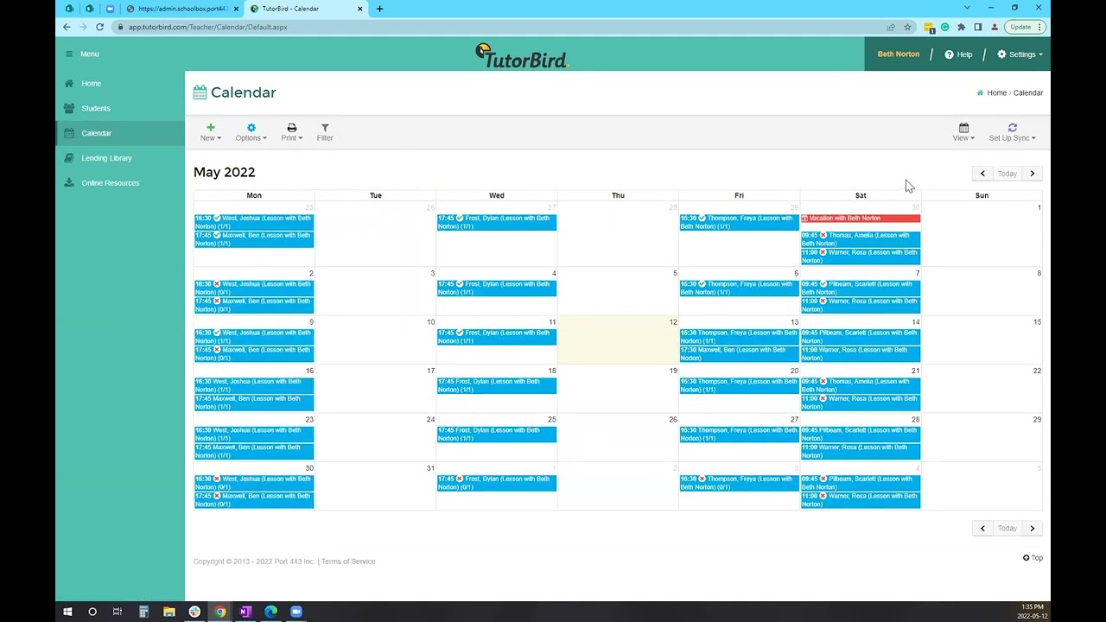Click the browser back arrow
Image resolution: width=1106 pixels, height=622 pixels.
67,27
